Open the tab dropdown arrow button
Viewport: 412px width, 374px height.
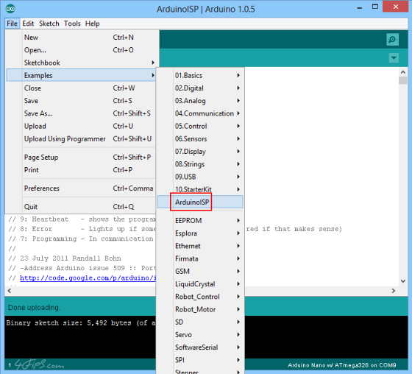[394, 58]
